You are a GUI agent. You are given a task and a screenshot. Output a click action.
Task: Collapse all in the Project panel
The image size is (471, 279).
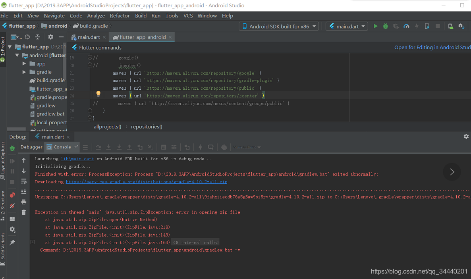coord(38,37)
